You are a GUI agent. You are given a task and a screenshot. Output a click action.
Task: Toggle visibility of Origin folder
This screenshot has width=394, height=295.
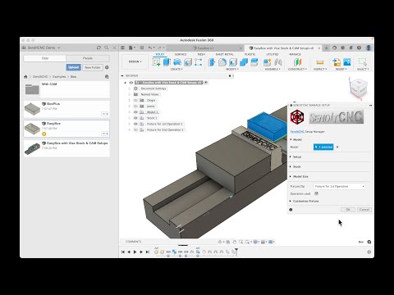pos(135,100)
